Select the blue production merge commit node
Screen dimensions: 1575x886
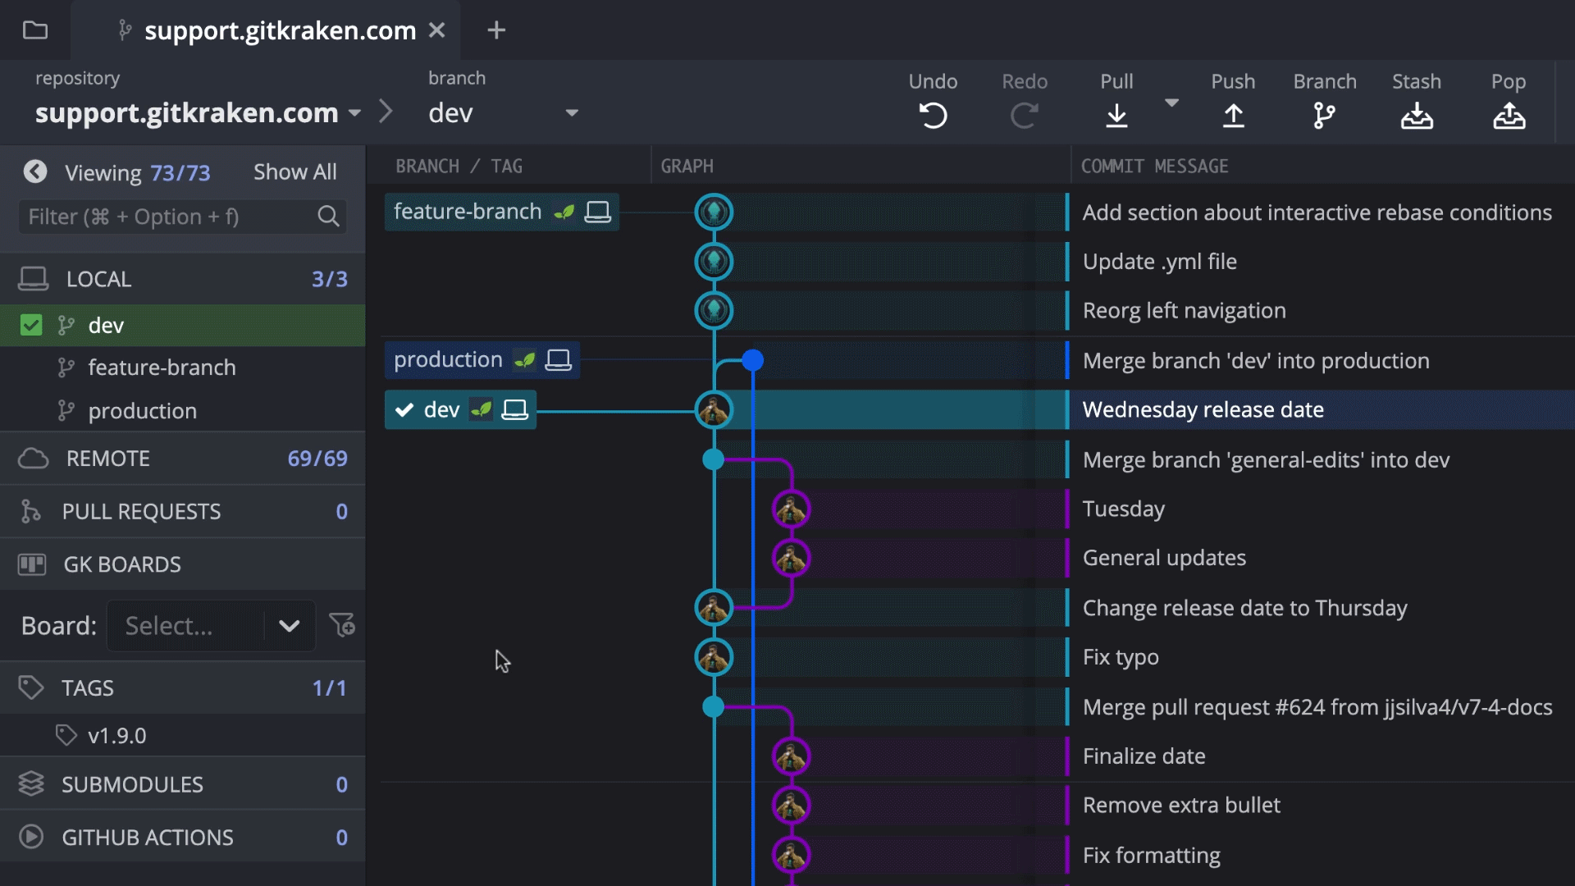[752, 360]
